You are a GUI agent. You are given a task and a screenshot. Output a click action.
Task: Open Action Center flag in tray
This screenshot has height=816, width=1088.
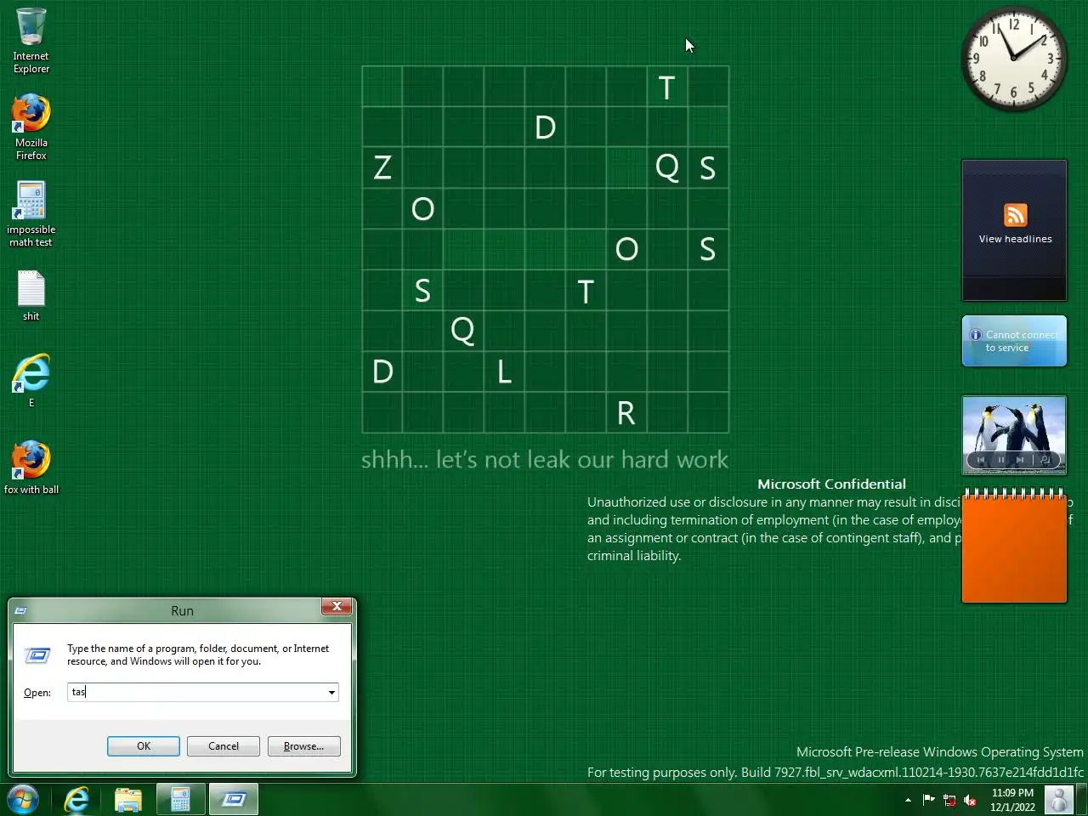(928, 800)
